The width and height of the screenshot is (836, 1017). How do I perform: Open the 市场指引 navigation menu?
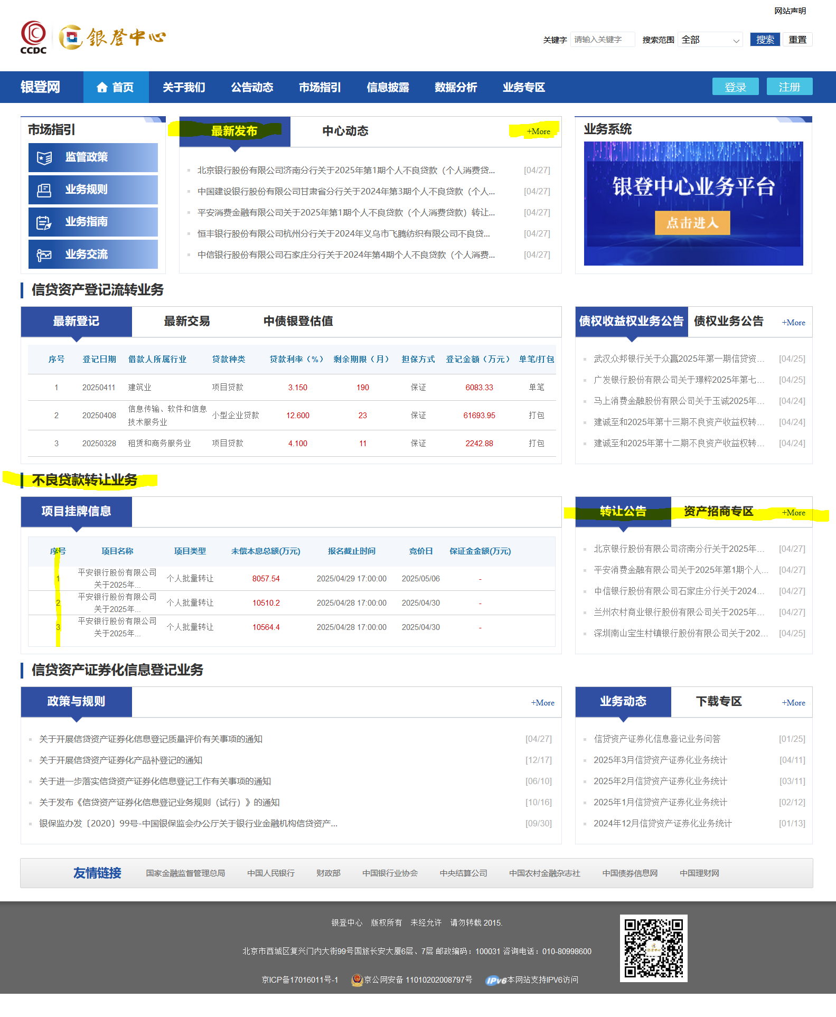[320, 87]
